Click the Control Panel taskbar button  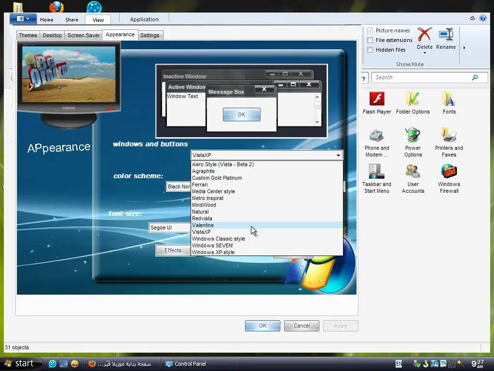coord(198,364)
